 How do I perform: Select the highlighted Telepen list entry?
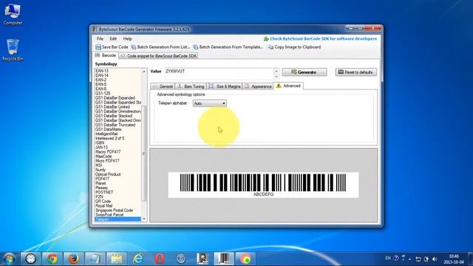tap(118, 219)
